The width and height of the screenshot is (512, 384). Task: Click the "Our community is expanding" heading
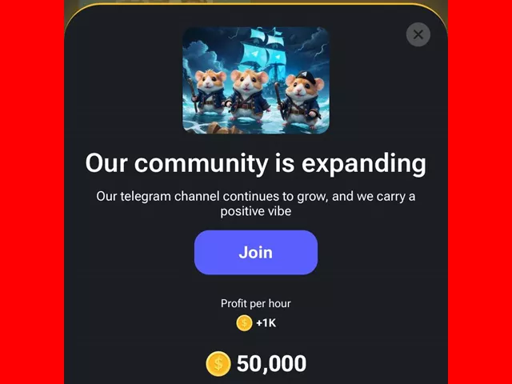(x=256, y=163)
